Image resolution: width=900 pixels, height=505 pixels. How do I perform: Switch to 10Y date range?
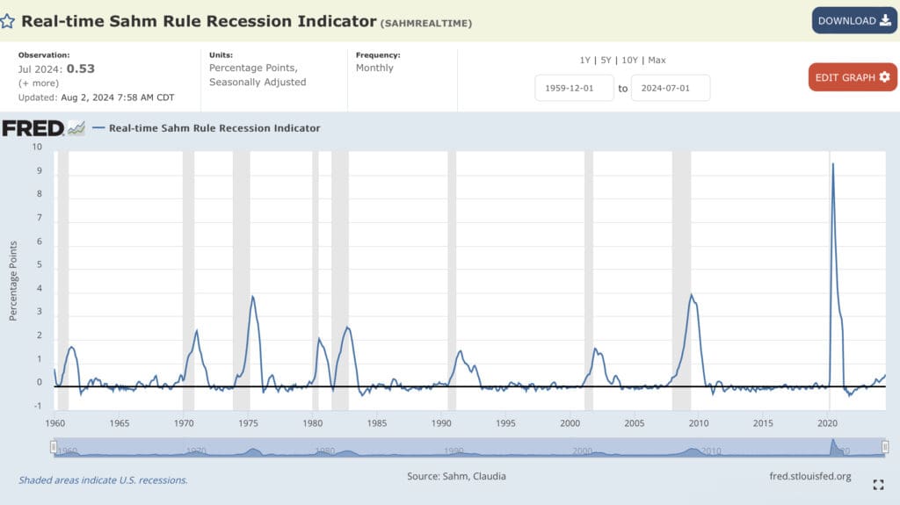628,60
